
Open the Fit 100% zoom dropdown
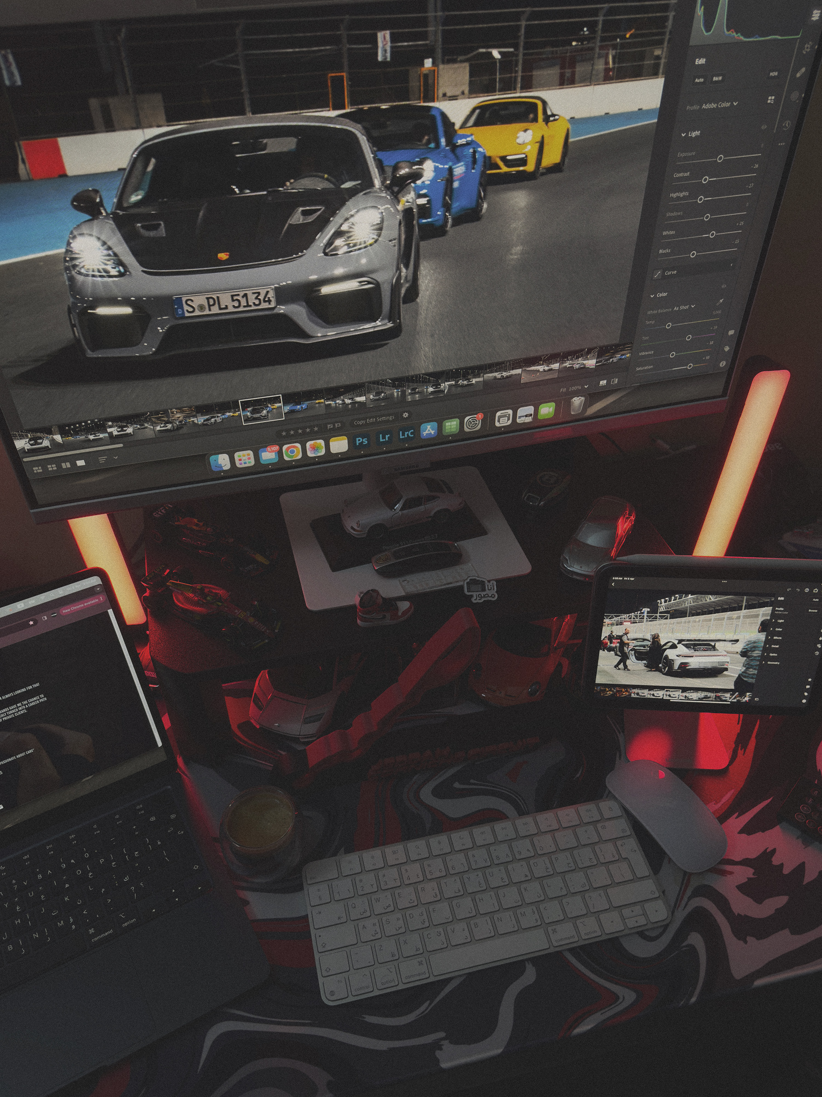tap(574, 389)
